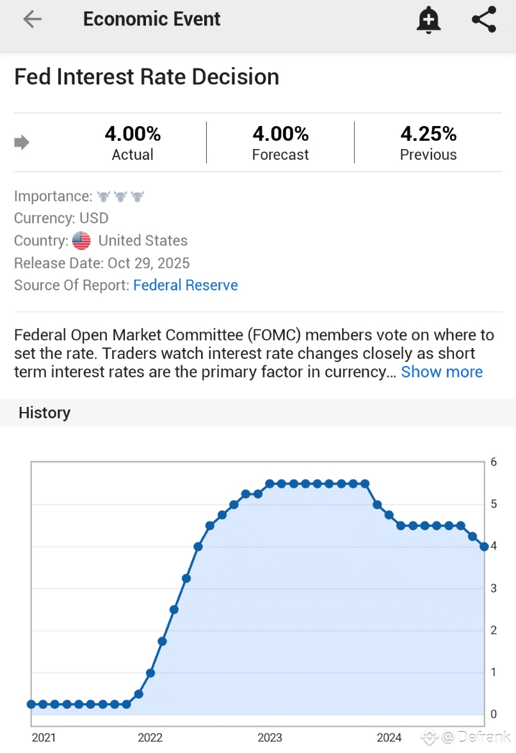Tap the add alert bell icon
516x753 pixels.
(428, 20)
